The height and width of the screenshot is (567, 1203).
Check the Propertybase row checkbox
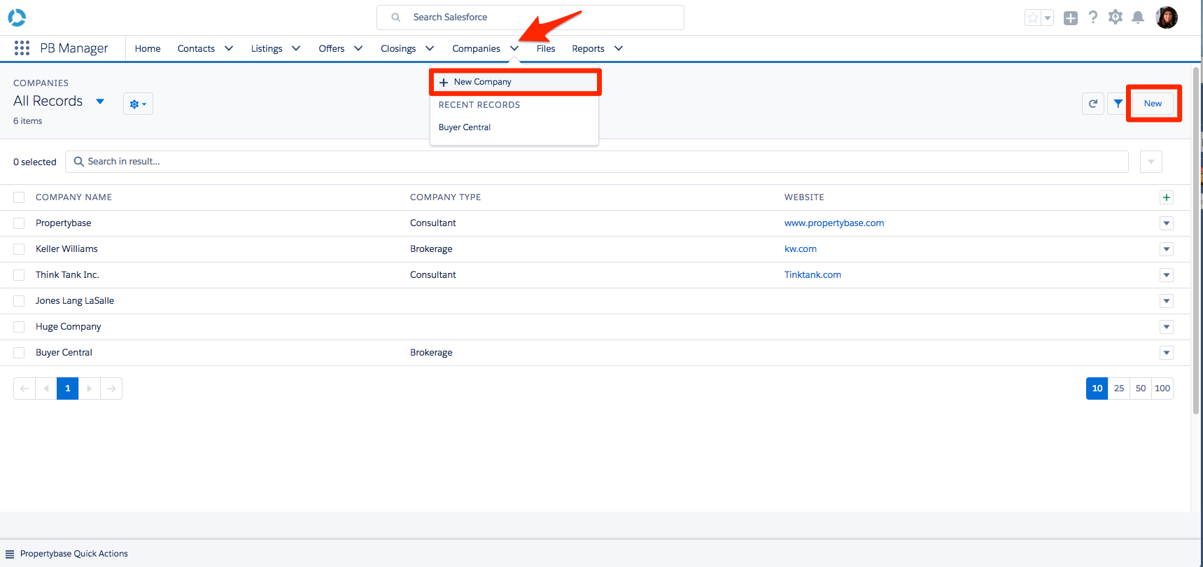(x=19, y=223)
